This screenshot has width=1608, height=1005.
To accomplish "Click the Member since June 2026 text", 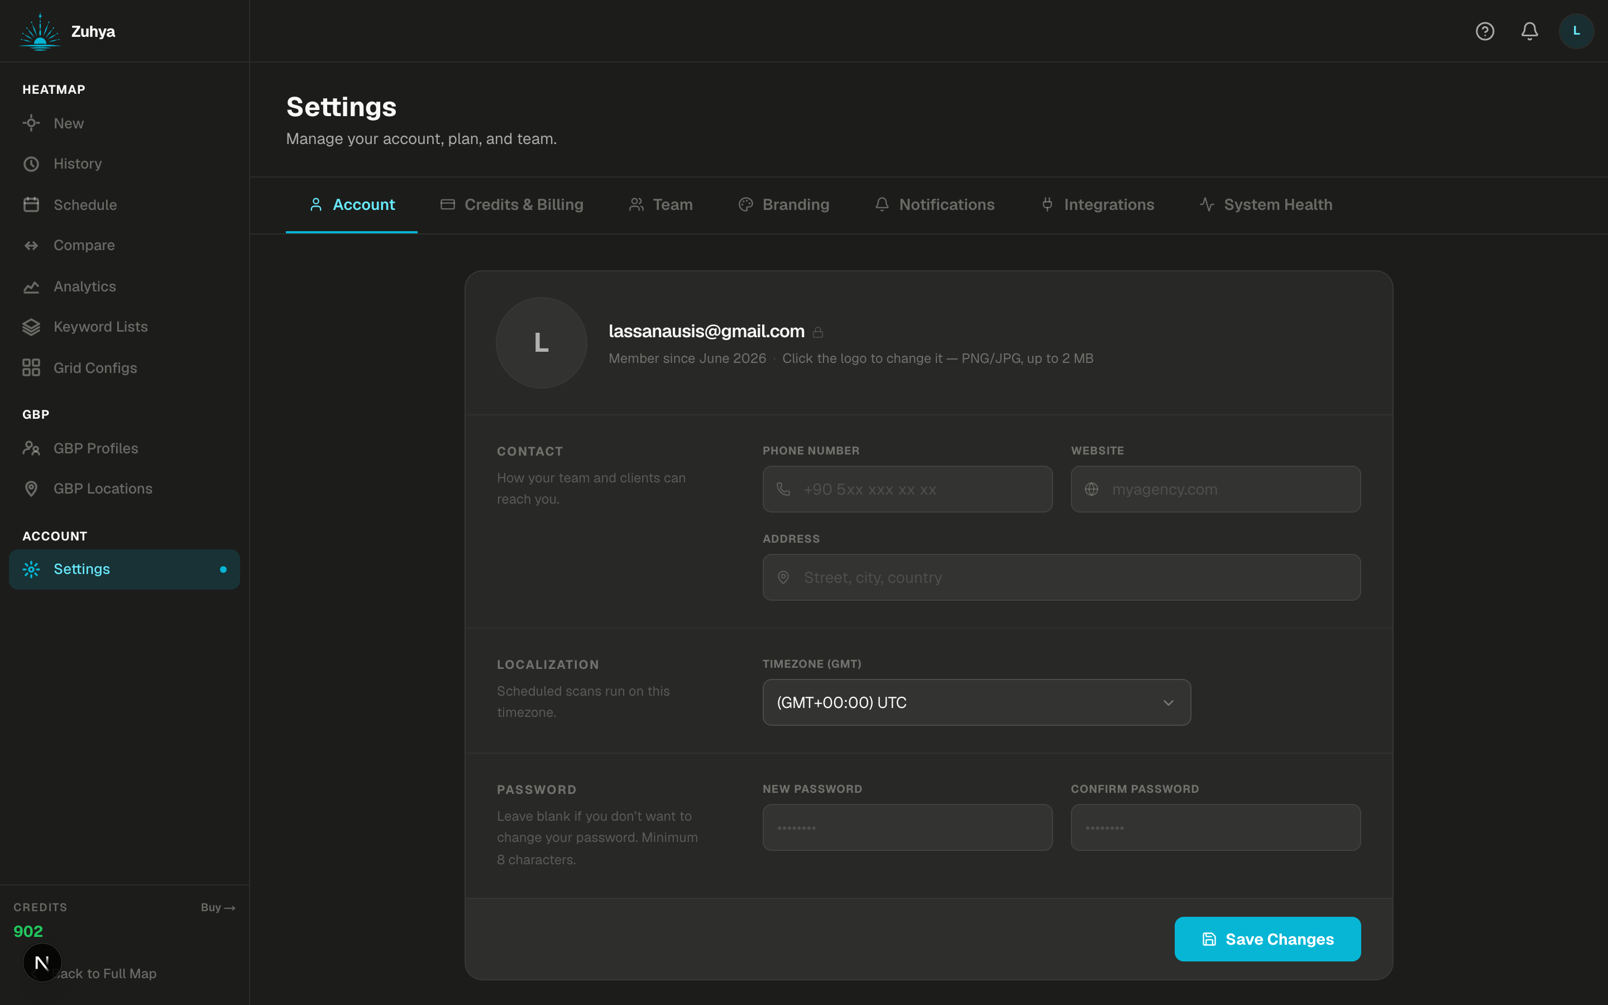I will click(x=687, y=358).
